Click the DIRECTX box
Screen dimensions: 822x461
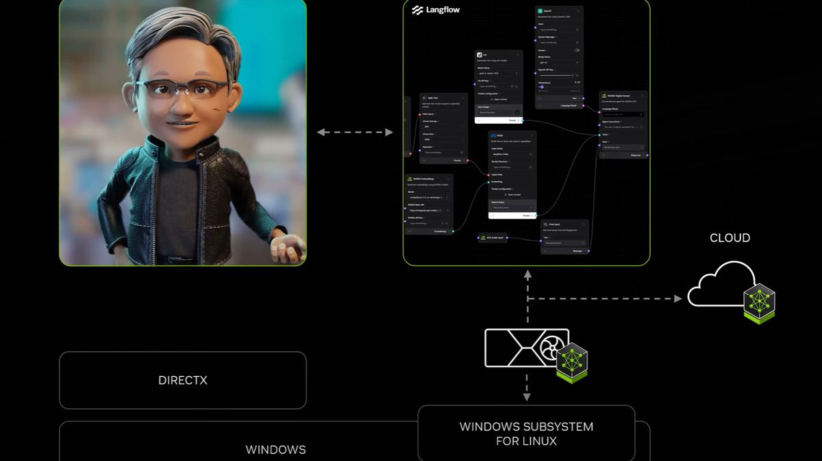pos(183,380)
